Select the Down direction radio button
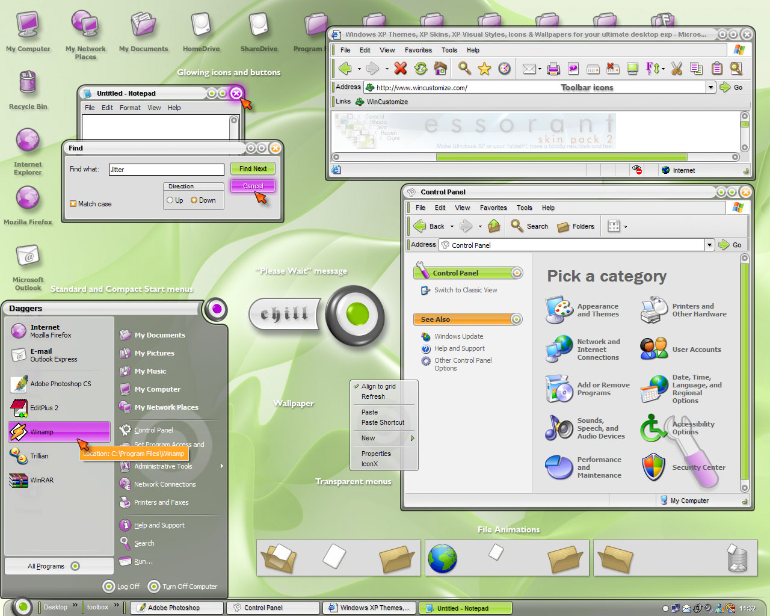Viewport: 770px width, 616px height. (x=194, y=200)
